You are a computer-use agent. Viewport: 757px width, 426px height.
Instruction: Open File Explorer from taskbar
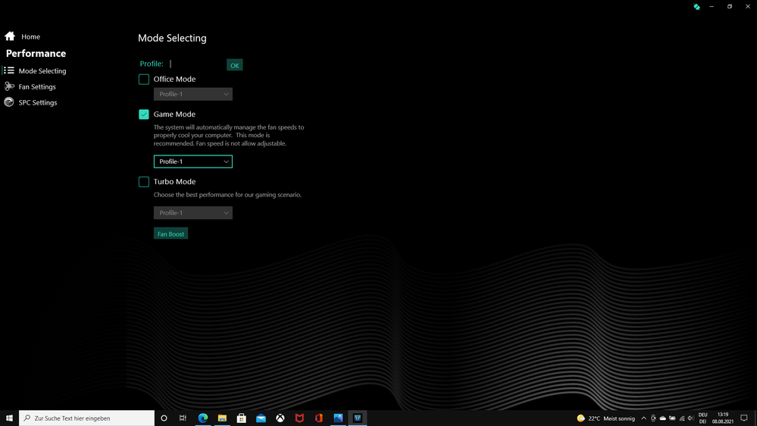(222, 418)
